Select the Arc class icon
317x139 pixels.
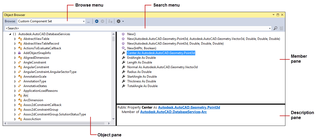(x=20, y=95)
